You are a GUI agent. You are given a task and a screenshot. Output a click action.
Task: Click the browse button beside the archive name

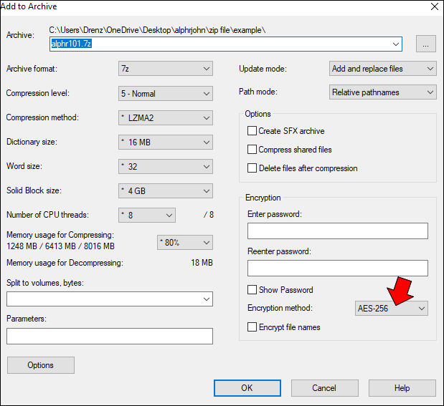(425, 44)
